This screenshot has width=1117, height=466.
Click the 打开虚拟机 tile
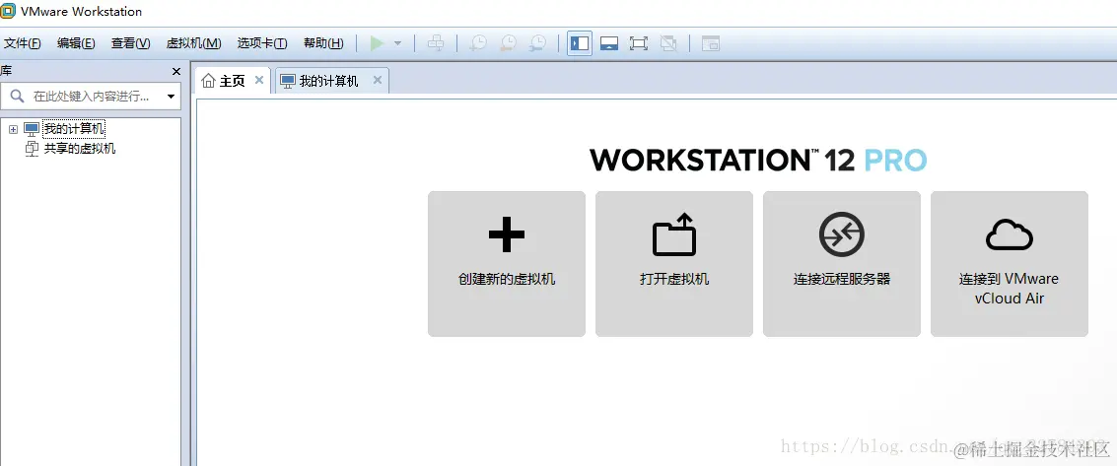[x=674, y=264]
